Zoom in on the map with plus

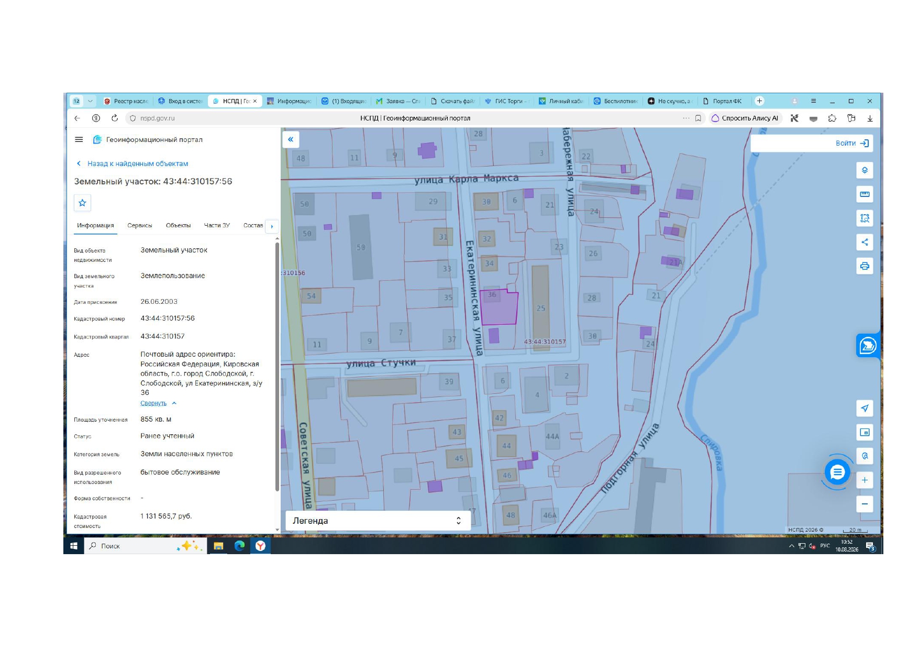coord(865,480)
